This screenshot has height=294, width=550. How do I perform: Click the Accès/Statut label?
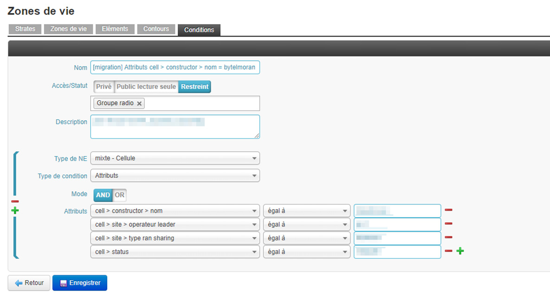click(x=70, y=86)
